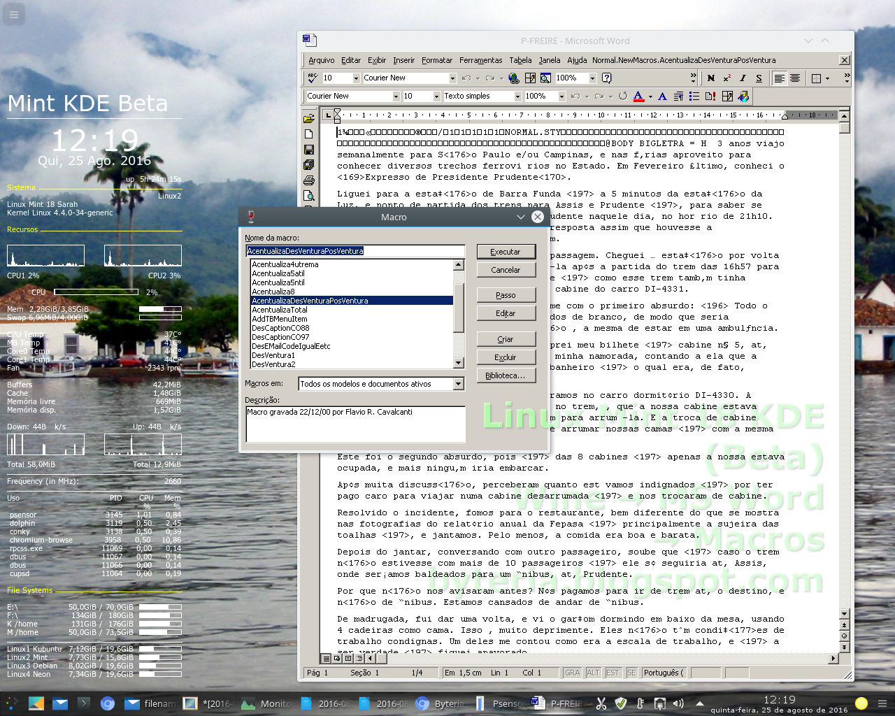This screenshot has width=895, height=716.
Task: Click the document with red exclamation icon
Action: 710,96
